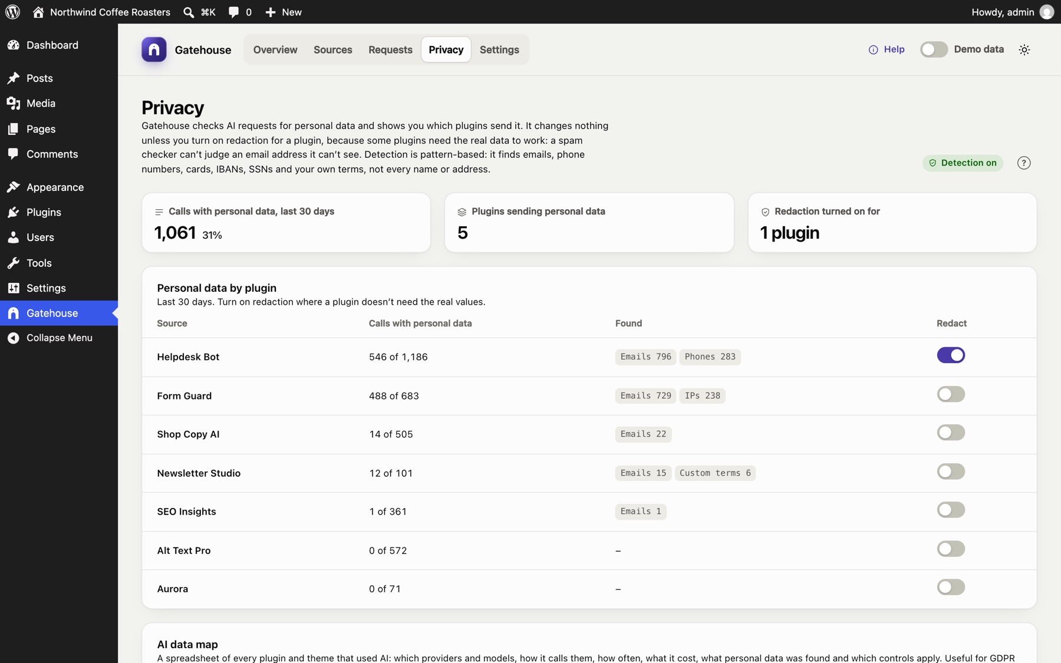1061x663 pixels.
Task: Enable redaction for Shop Copy AI
Action: [x=951, y=433]
